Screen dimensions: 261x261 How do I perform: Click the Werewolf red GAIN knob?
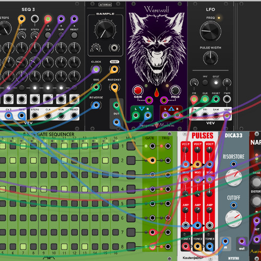(138, 90)
